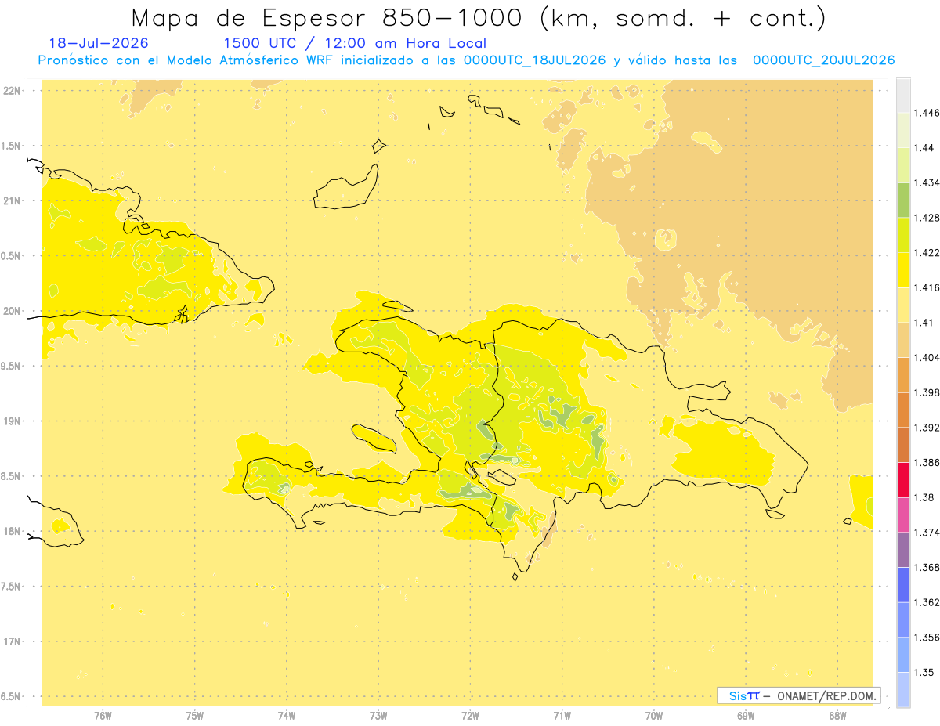Click the legend value '1.356'
The width and height of the screenshot is (940, 726).
pyautogui.click(x=927, y=638)
